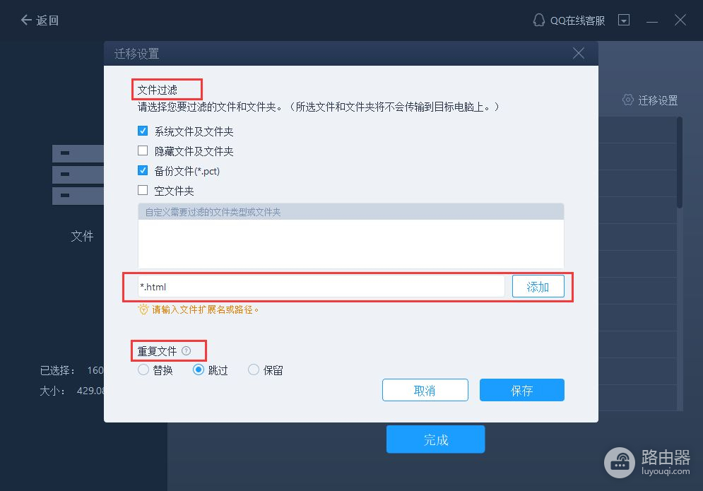
Task: Select the 跳过 radio option
Action: coord(199,369)
